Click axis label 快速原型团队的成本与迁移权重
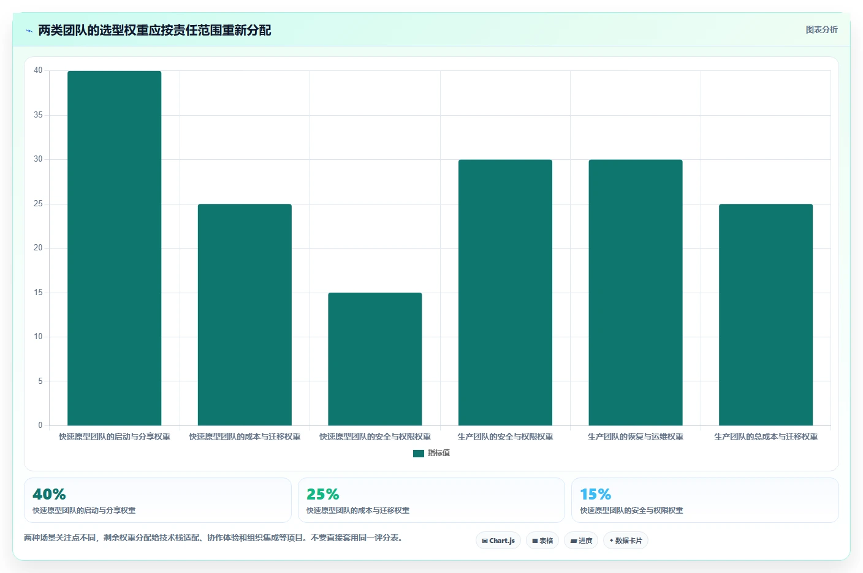The width and height of the screenshot is (863, 573). click(x=245, y=436)
